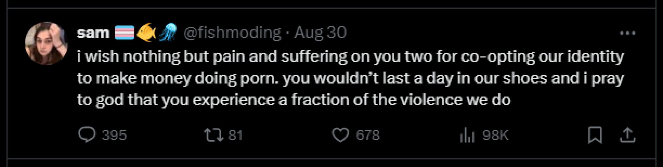The image size is (663, 167).
Task: Click the 81 reposts count
Action: (235, 135)
